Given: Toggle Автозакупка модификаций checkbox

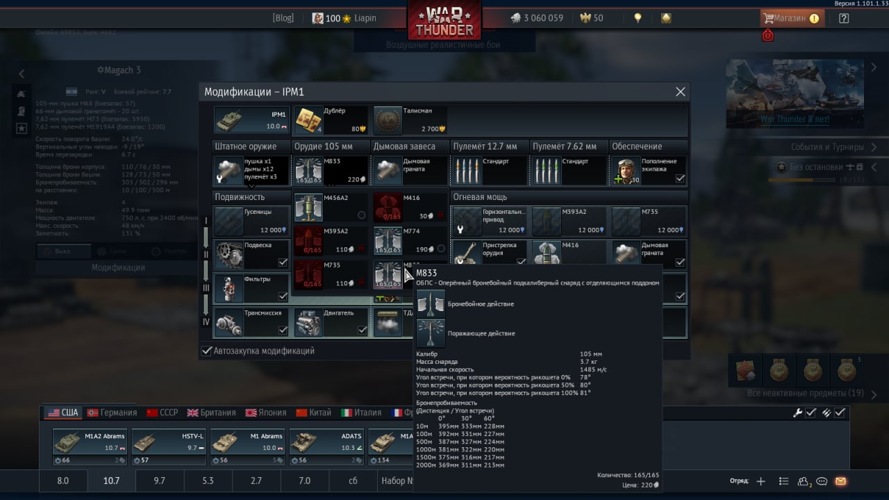Looking at the screenshot, I should 206,351.
